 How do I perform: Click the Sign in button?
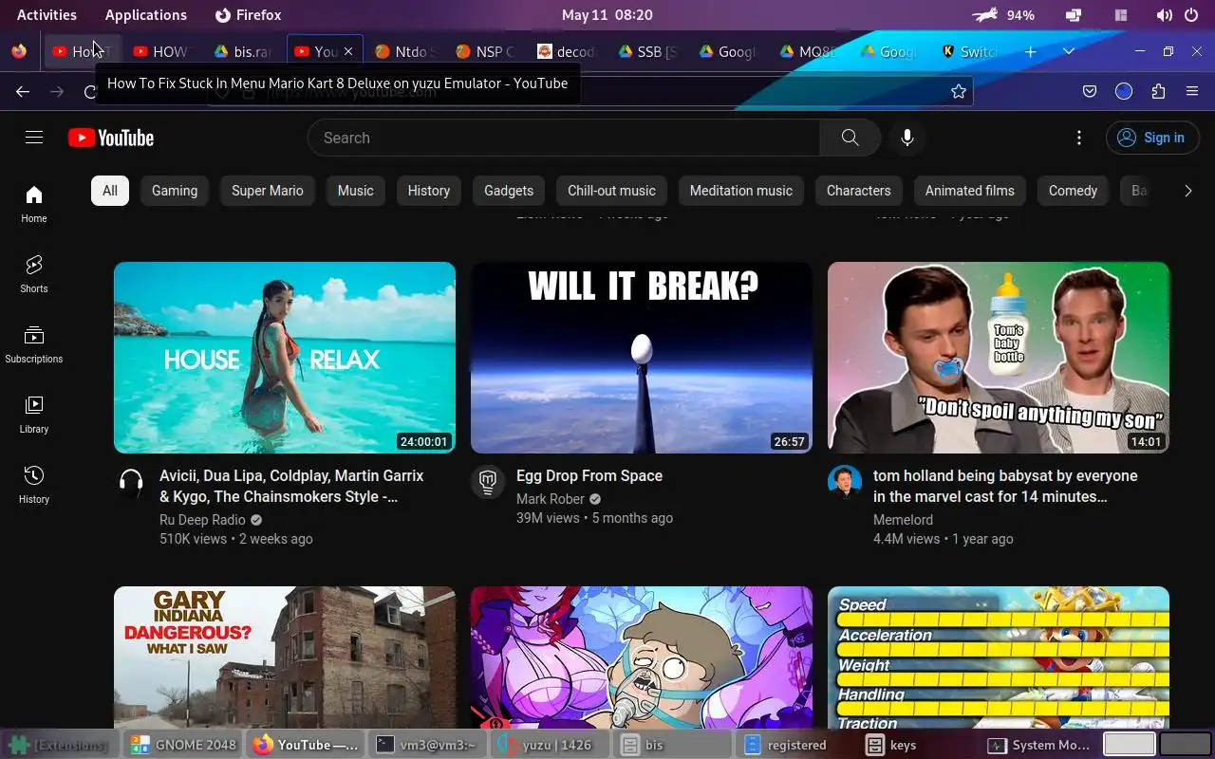coord(1152,138)
